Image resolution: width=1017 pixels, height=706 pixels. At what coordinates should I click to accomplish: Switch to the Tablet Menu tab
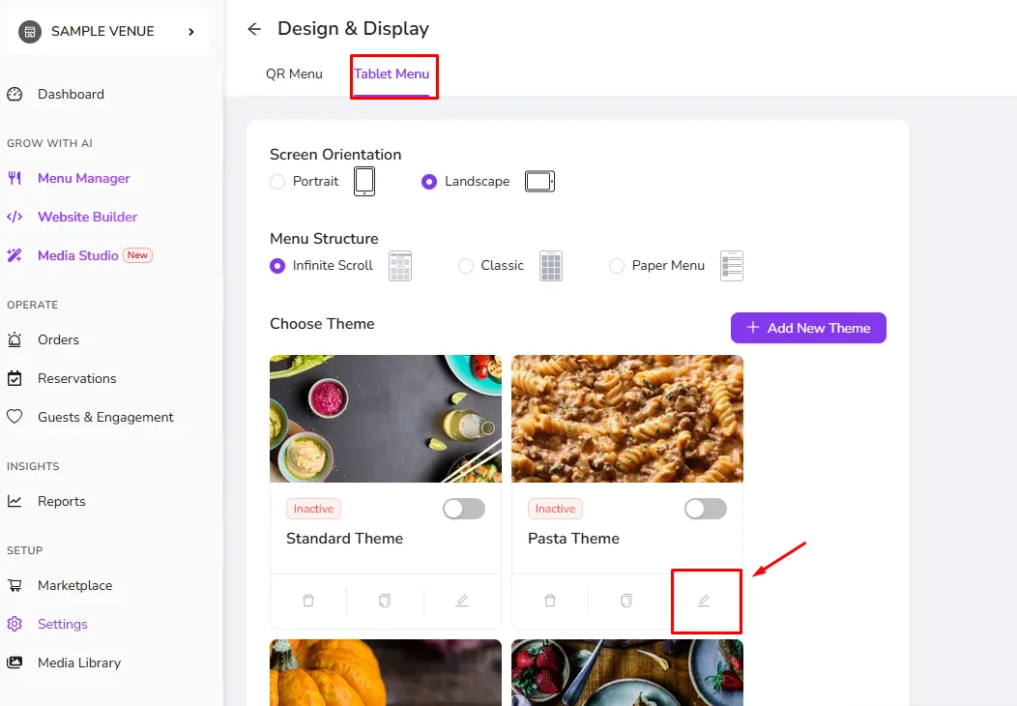point(392,74)
